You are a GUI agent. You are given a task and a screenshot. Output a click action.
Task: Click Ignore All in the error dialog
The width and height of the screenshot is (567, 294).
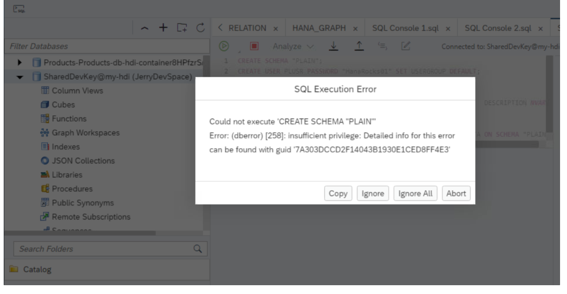[x=416, y=194]
